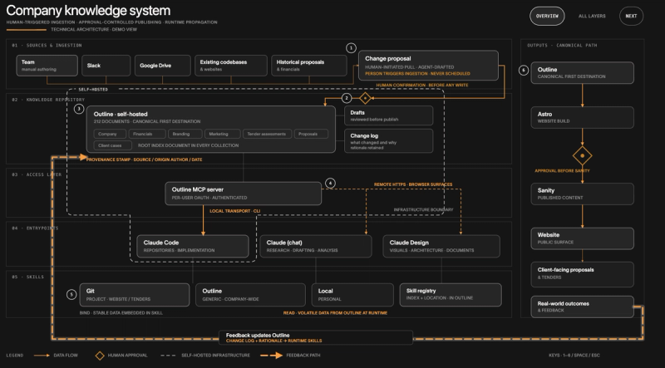Select the Slack source card
Viewport: 665px width, 368px height.
click(106, 66)
